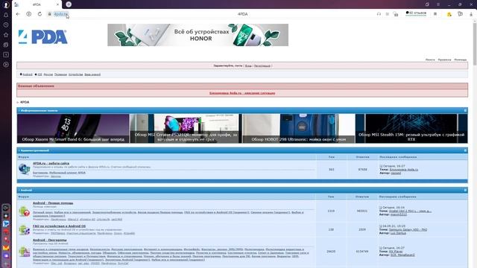Open Xiaomi Mi Smart Band 6 review

(x=73, y=128)
